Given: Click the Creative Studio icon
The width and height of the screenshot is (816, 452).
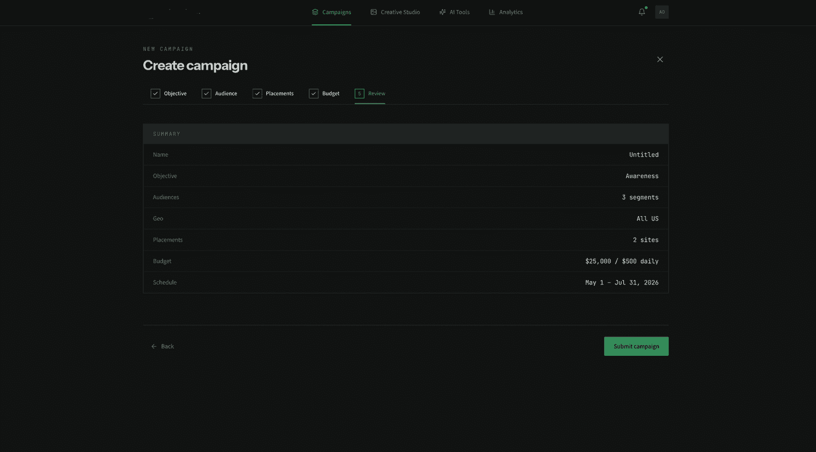Looking at the screenshot, I should (x=373, y=12).
